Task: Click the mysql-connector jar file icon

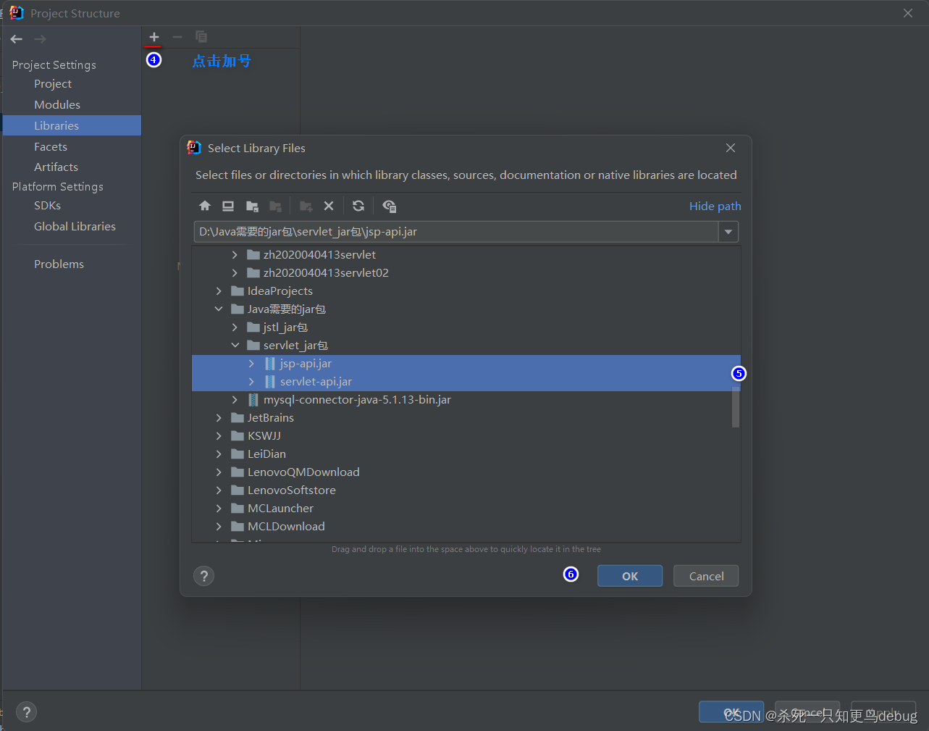Action: coord(253,400)
